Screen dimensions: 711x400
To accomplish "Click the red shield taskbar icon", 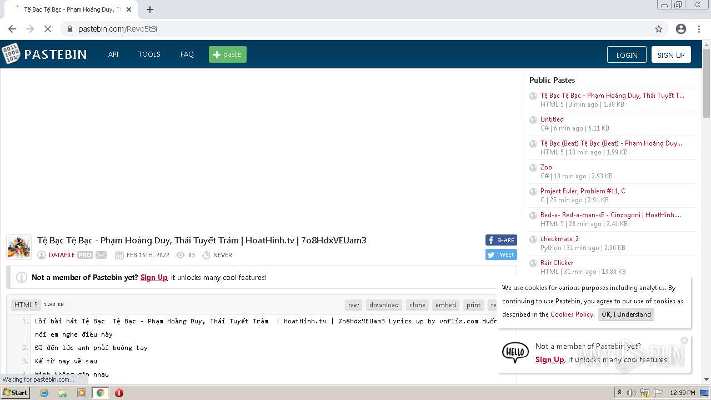I will pos(119,393).
